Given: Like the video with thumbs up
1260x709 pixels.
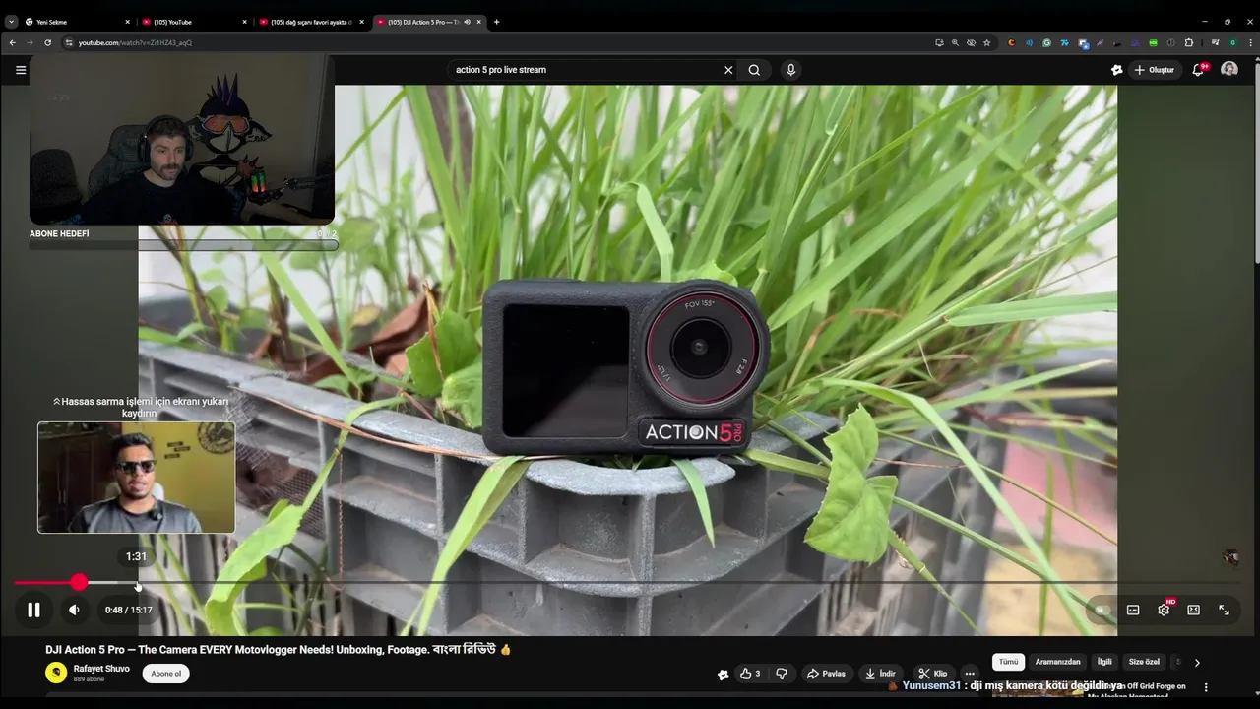Looking at the screenshot, I should tap(750, 674).
